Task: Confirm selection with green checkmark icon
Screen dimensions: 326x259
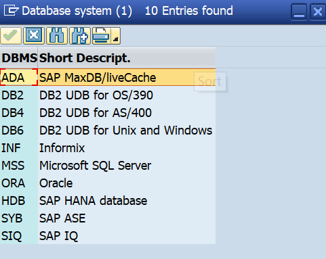Action: pos(11,36)
